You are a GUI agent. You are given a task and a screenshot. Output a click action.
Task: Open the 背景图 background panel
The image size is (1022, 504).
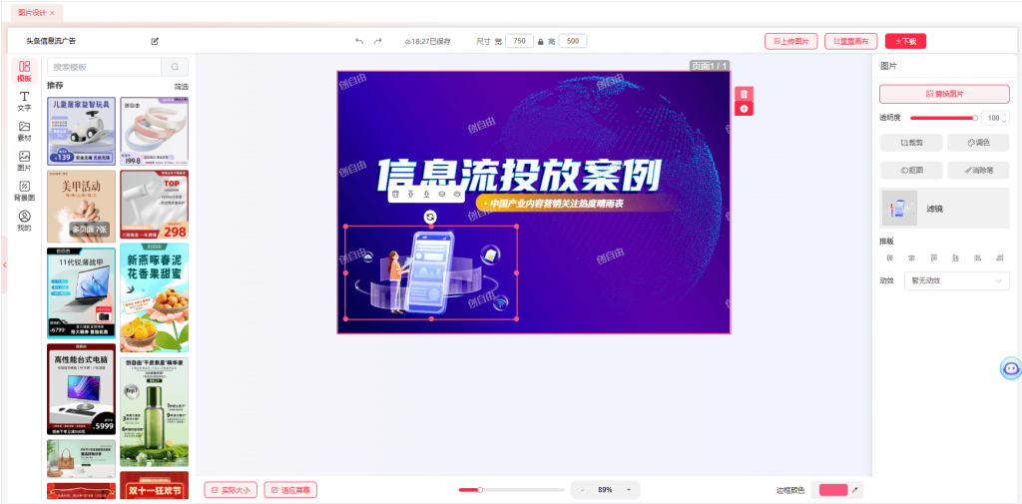(24, 191)
